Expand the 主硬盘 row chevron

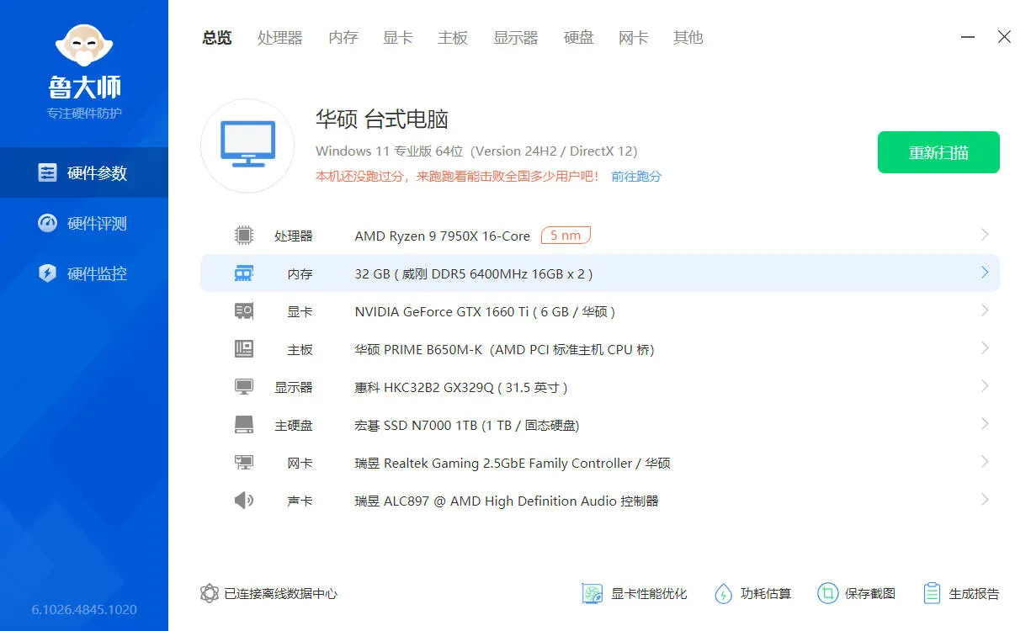[985, 424]
